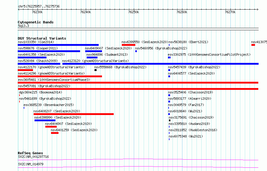
Task: Click the blue nsv6409007 variant bar
Action: (x=94, y=51)
